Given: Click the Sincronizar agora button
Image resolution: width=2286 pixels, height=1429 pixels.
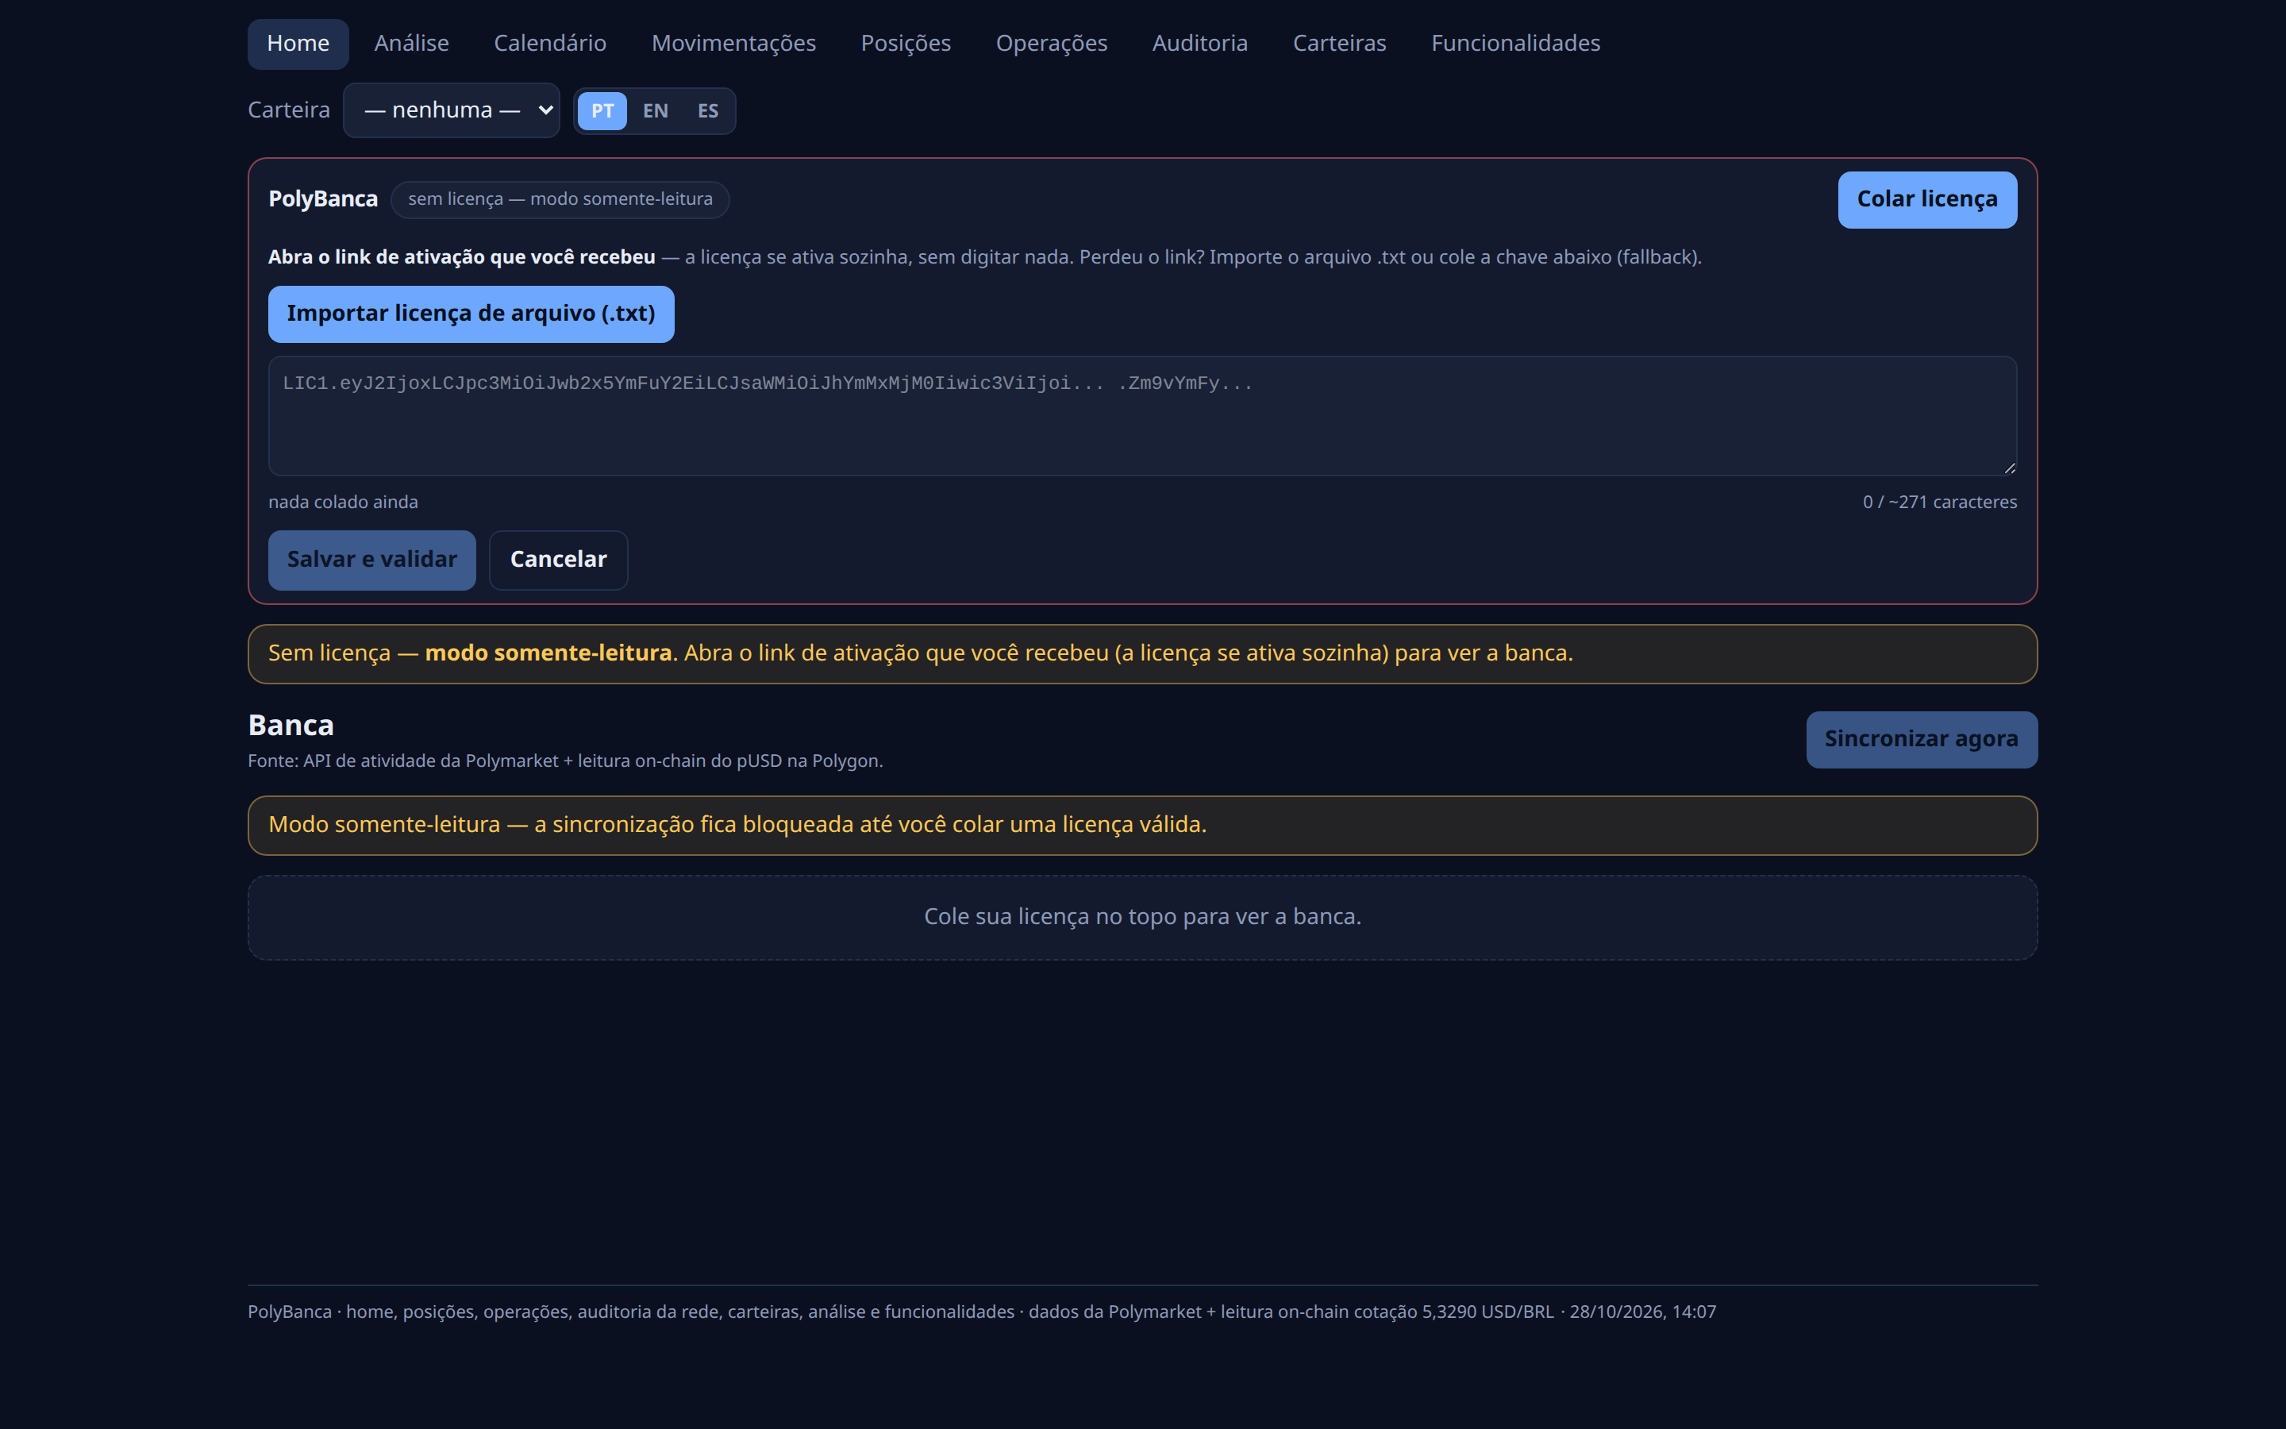Looking at the screenshot, I should pyautogui.click(x=1922, y=739).
